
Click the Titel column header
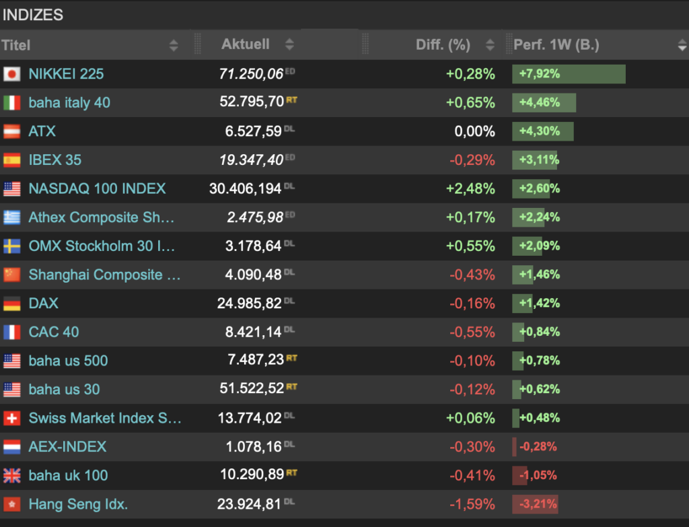pos(16,45)
